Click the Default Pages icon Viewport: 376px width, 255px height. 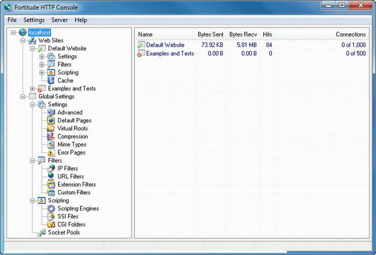(51, 121)
